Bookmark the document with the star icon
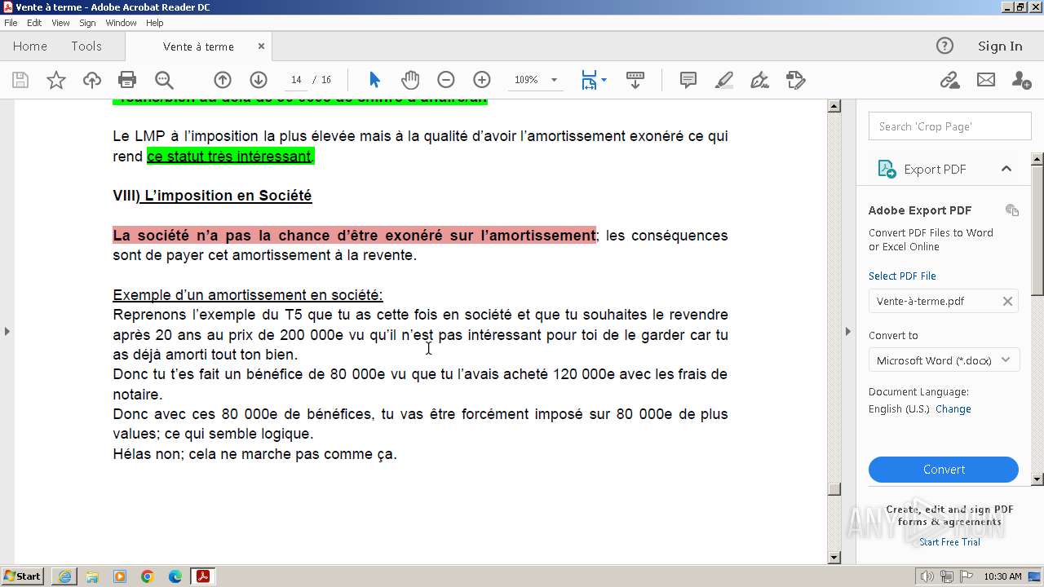This screenshot has height=587, width=1044. click(56, 80)
